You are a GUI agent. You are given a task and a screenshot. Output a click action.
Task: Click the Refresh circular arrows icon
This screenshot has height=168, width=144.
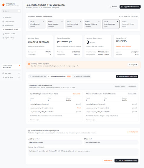click(x=110, y=7)
